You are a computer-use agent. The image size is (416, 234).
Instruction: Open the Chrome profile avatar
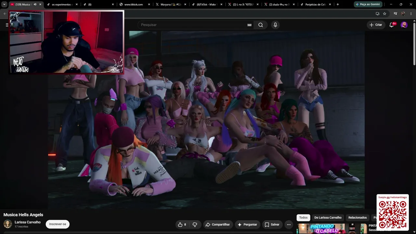[x=403, y=14]
